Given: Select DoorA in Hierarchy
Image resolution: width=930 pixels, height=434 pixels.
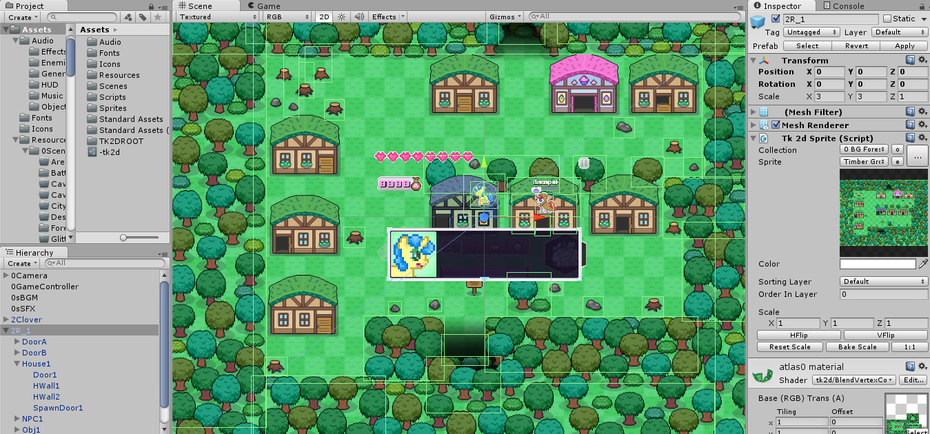Looking at the screenshot, I should [34, 342].
